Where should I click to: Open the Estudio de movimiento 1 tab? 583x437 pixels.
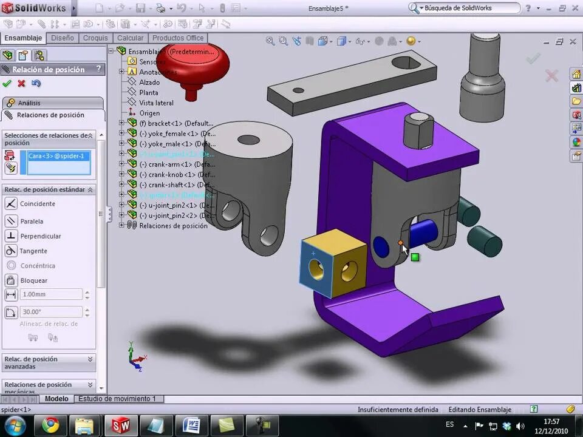tap(118, 399)
